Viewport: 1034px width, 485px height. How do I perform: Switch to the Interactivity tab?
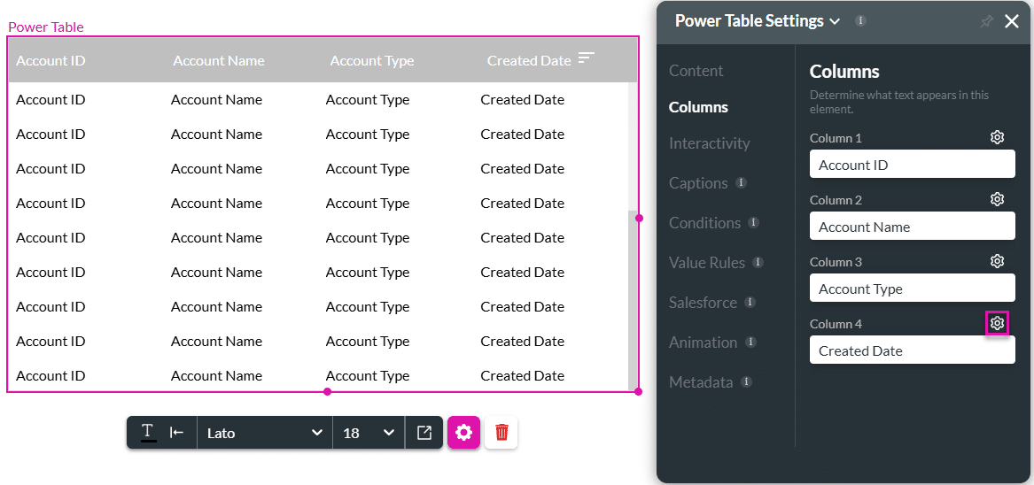(x=709, y=143)
